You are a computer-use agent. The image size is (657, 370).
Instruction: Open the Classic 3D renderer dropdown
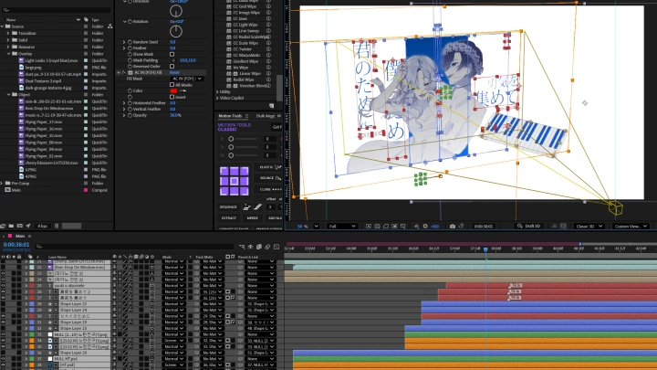[x=589, y=226]
